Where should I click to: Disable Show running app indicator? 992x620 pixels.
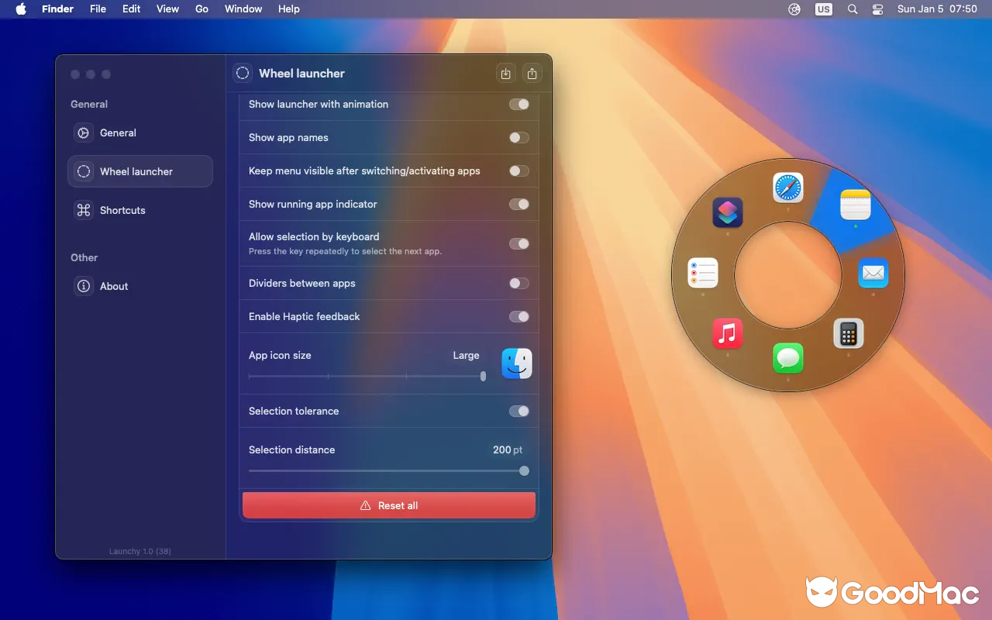pyautogui.click(x=519, y=204)
